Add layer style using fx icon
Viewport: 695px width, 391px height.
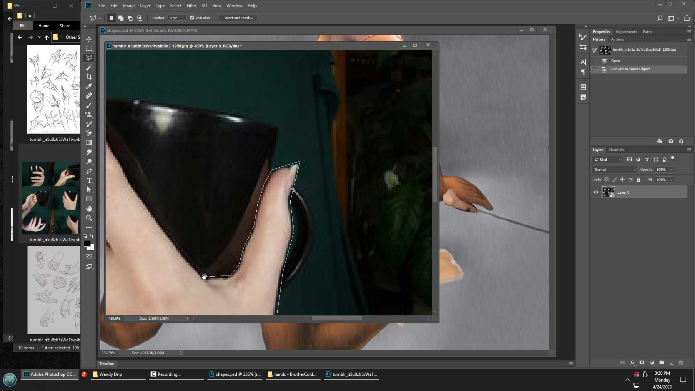[632, 363]
